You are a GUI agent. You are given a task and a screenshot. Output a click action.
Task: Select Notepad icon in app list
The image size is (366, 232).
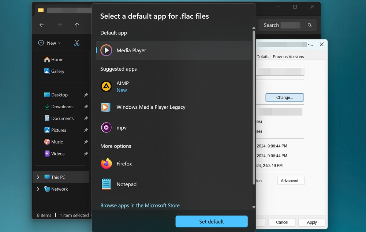click(106, 184)
